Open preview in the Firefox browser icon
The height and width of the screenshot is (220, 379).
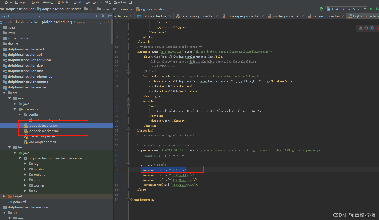[366, 28]
